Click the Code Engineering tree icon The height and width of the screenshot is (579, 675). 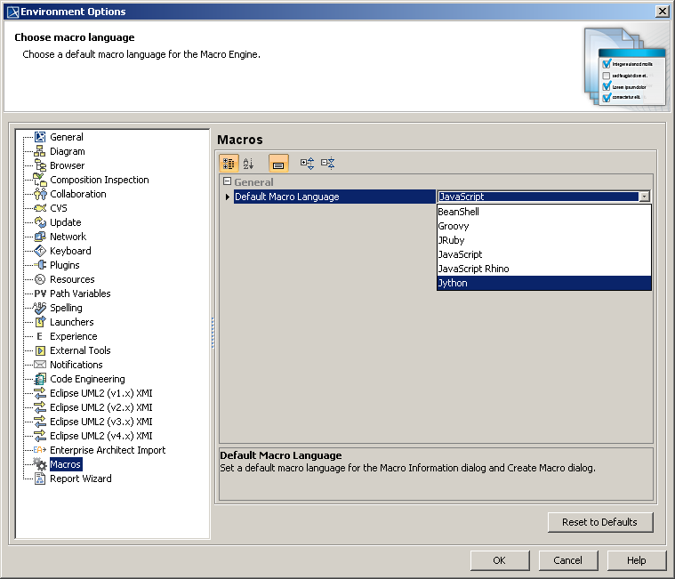tap(40, 379)
